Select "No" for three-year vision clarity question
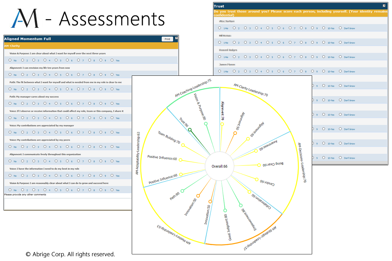 click(x=10, y=60)
